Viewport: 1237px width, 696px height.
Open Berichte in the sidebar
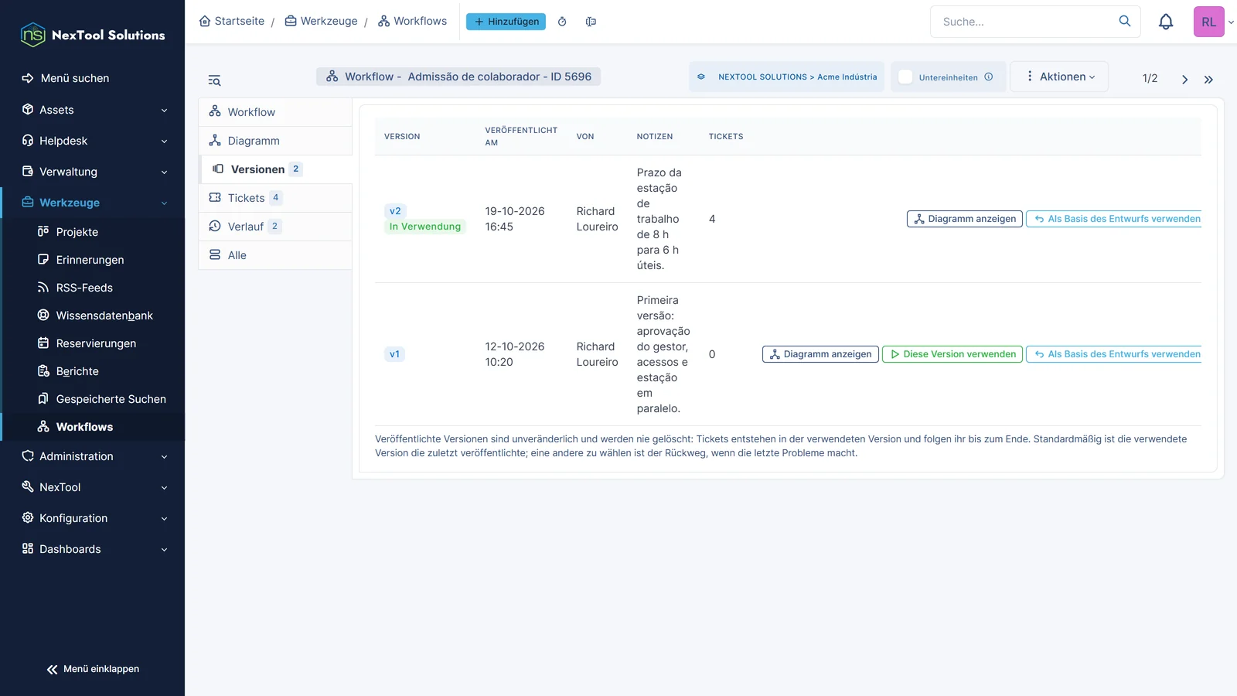(93, 371)
